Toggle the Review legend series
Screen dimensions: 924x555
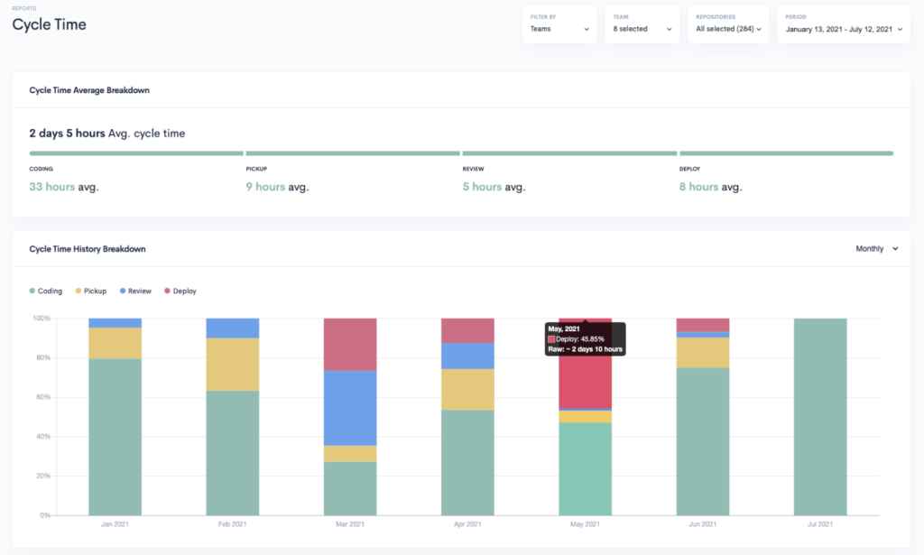(x=134, y=291)
